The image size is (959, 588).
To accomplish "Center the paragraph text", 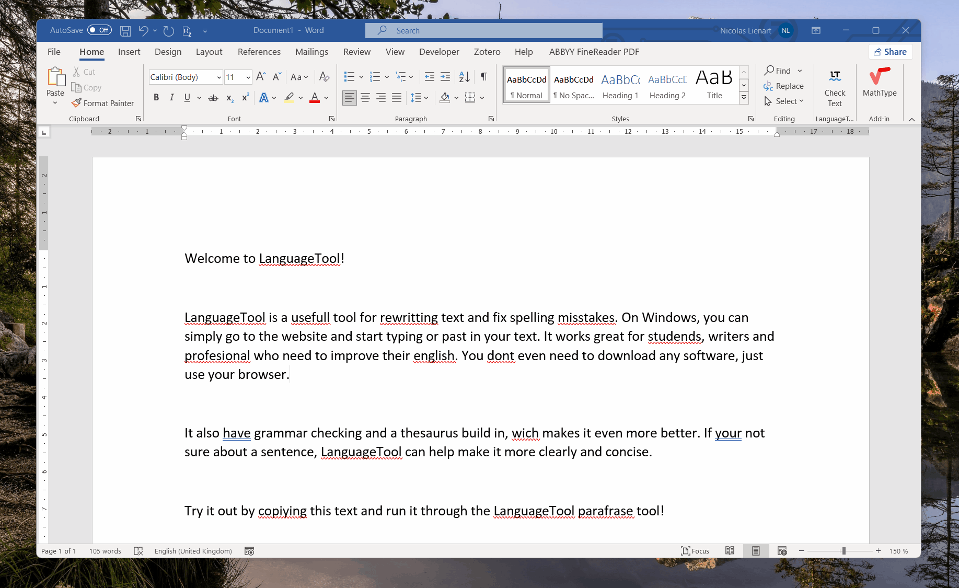I will click(x=365, y=98).
